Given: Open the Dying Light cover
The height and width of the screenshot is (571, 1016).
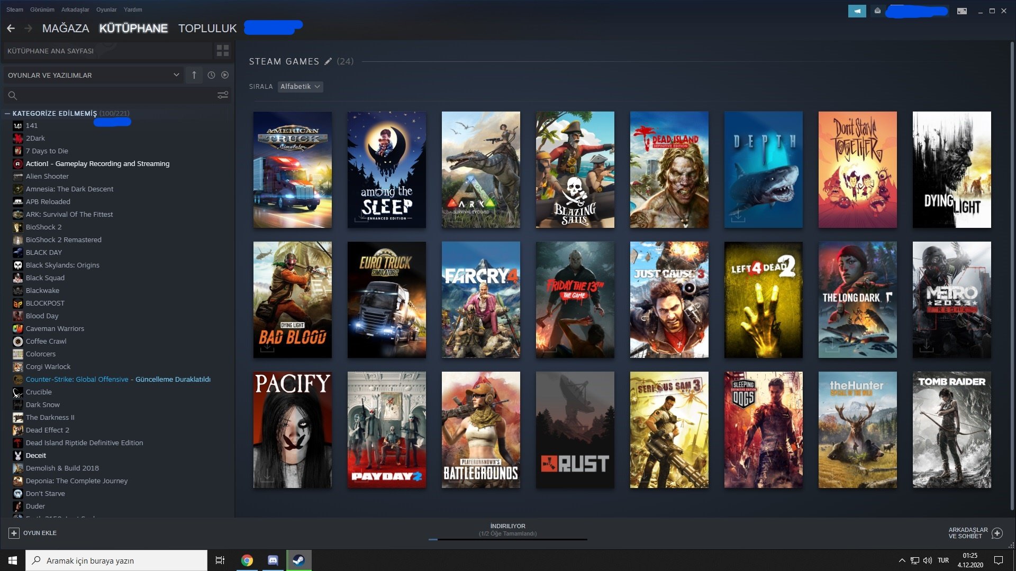Looking at the screenshot, I should pyautogui.click(x=952, y=170).
